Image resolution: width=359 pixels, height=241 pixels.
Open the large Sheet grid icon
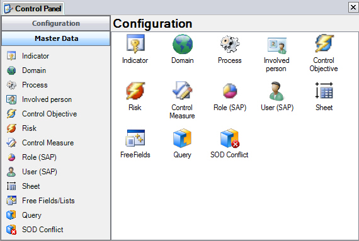pyautogui.click(x=324, y=91)
